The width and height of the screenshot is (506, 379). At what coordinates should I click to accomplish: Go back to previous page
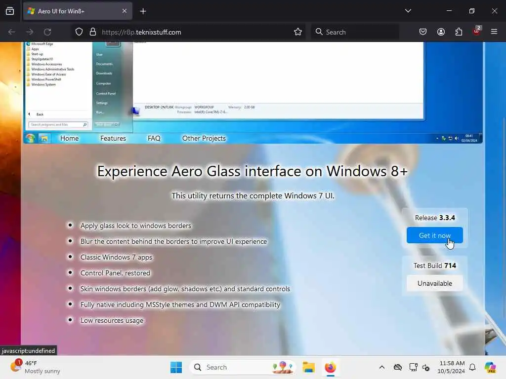(x=12, y=32)
